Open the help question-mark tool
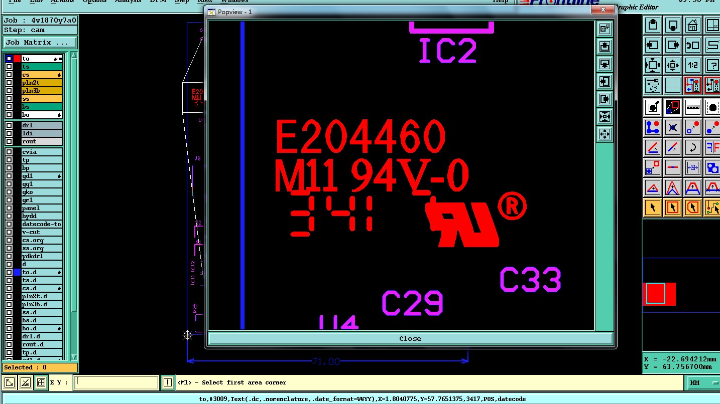Image resolution: width=720 pixels, height=404 pixels. click(x=712, y=65)
